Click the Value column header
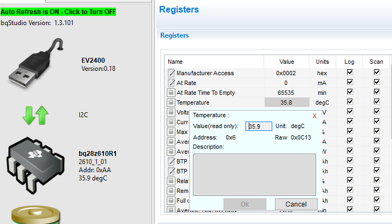 (x=286, y=62)
